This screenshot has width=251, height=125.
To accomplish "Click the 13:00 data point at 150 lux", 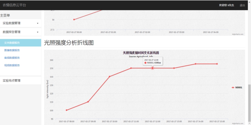I will tap(174, 68).
